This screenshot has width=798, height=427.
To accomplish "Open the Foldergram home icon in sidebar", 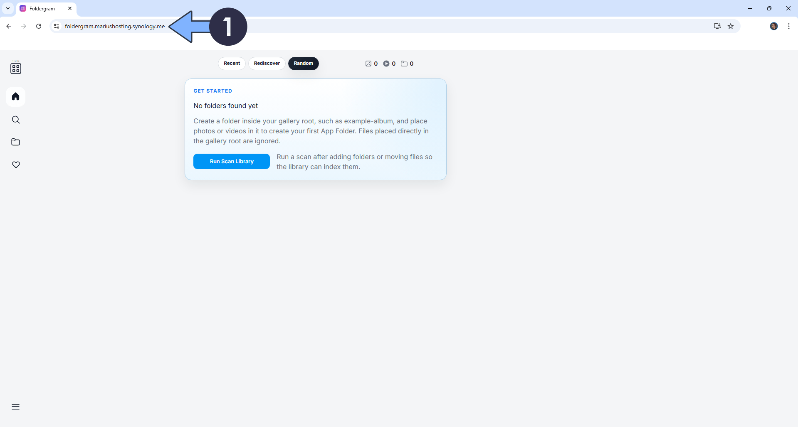I will (15, 96).
